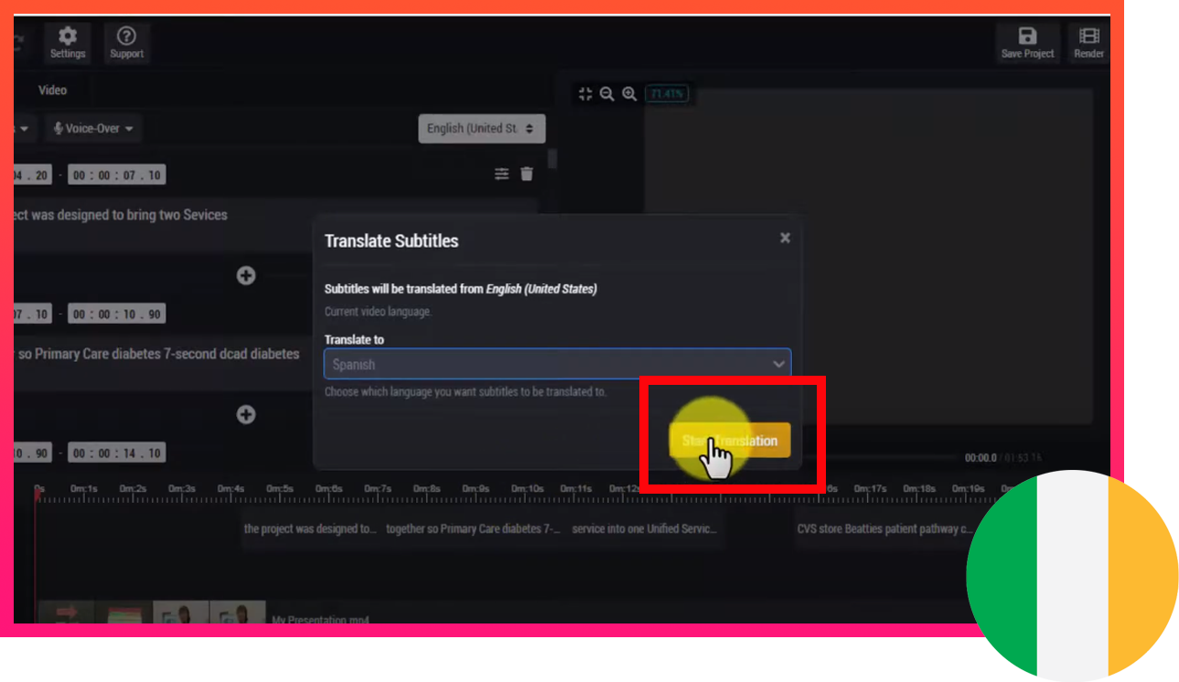Add subtitle after 'designed to bring two Sevices'
1179x682 pixels.
[x=246, y=275]
